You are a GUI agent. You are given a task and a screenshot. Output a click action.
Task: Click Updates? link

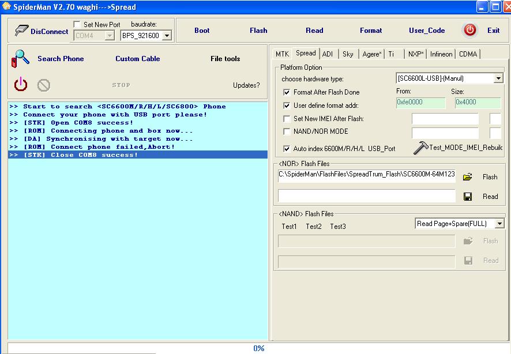(x=246, y=85)
